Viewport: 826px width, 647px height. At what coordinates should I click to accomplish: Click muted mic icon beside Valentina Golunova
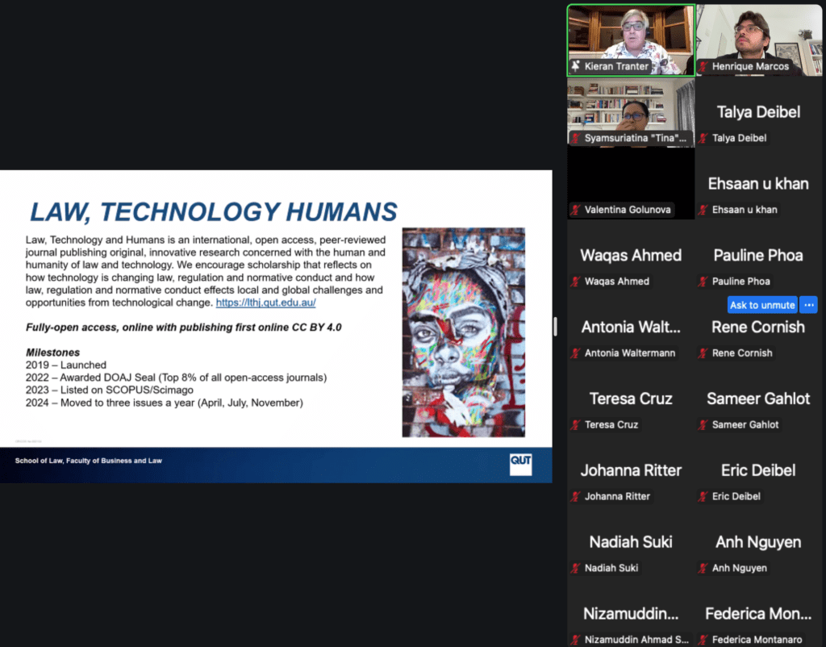[x=575, y=210]
